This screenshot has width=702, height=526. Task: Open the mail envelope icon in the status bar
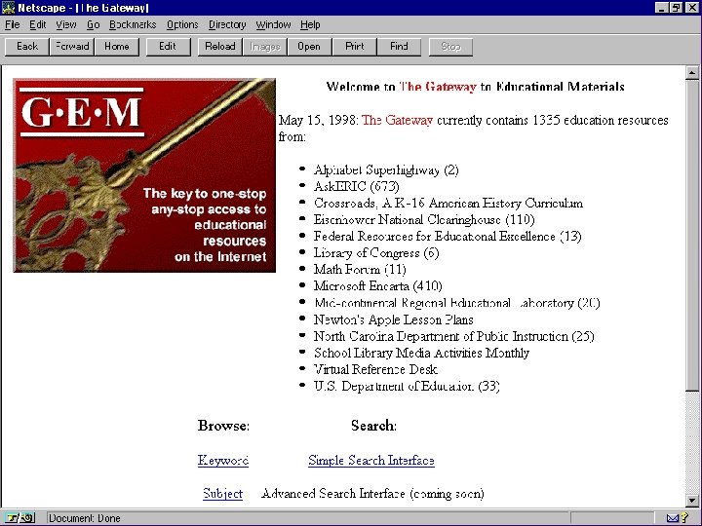click(x=673, y=518)
